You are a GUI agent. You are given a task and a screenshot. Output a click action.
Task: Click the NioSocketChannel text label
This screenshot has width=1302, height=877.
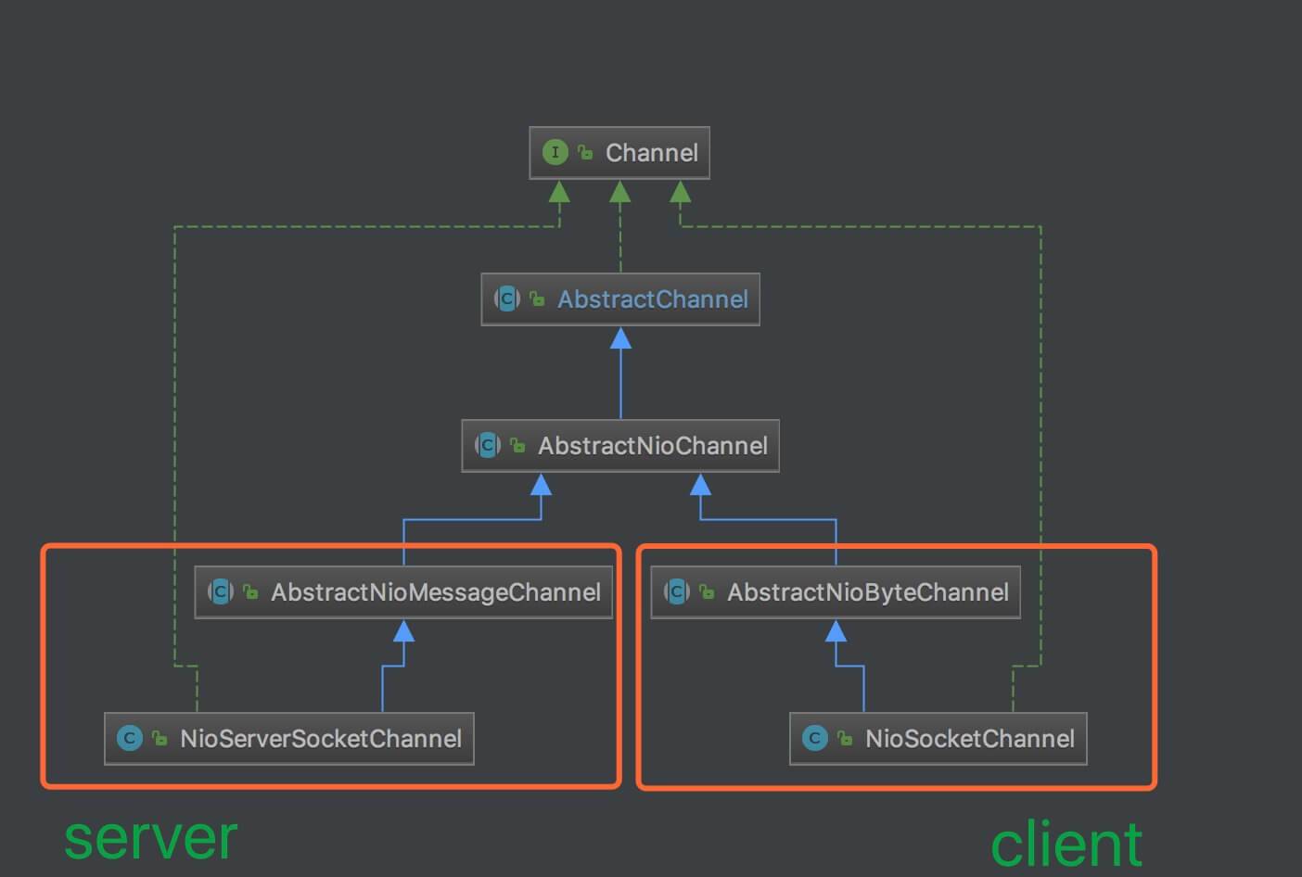[970, 739]
